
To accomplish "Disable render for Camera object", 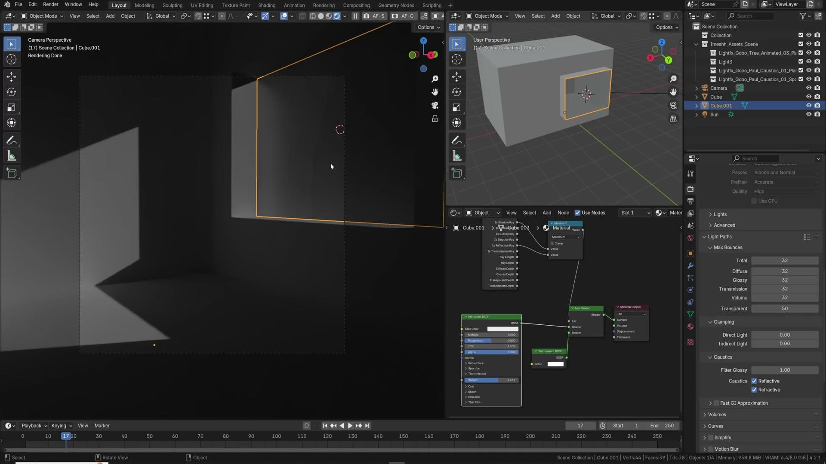I will click(817, 88).
